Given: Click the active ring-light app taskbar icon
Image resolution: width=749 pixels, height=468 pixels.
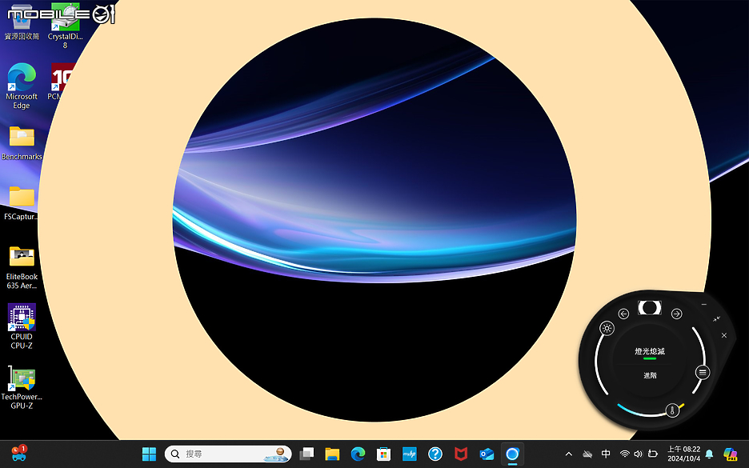Looking at the screenshot, I should (512, 454).
